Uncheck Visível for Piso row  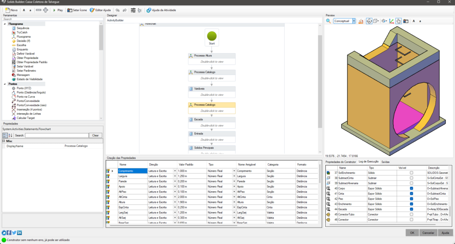[411, 199]
